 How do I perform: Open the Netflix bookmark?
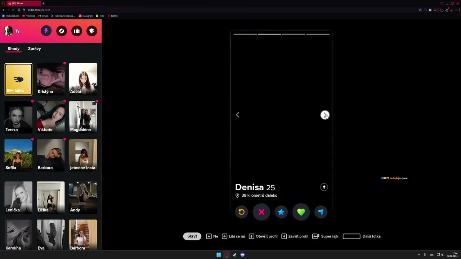tap(112, 16)
